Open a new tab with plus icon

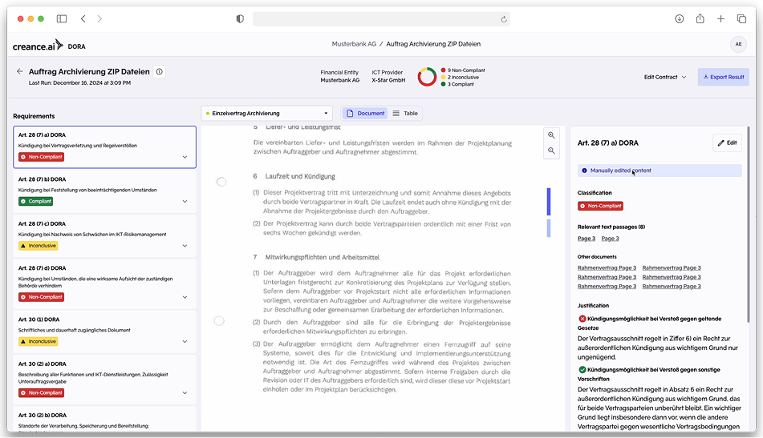[720, 19]
